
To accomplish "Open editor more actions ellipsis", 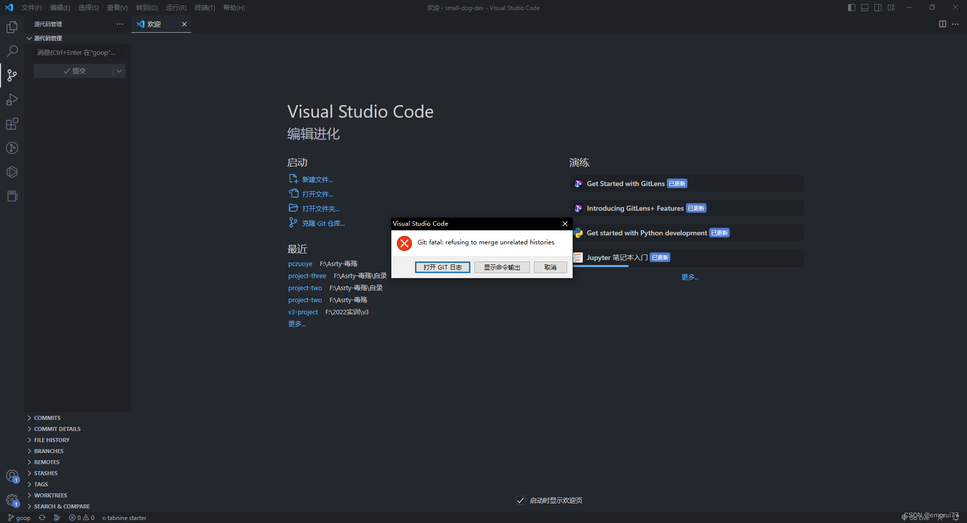I will (955, 24).
